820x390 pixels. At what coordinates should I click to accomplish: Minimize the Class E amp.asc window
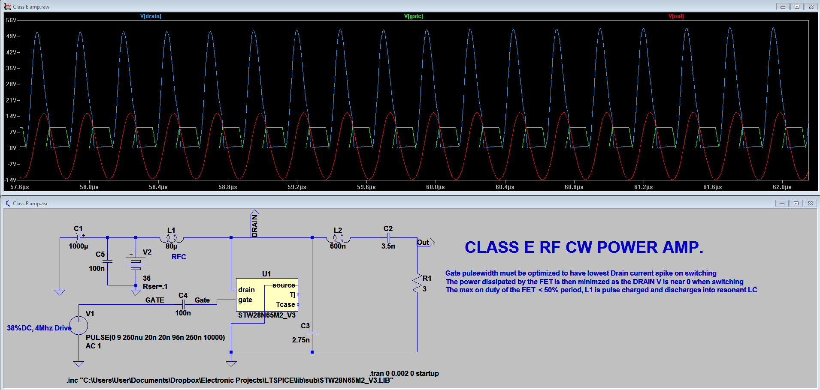tap(782, 203)
